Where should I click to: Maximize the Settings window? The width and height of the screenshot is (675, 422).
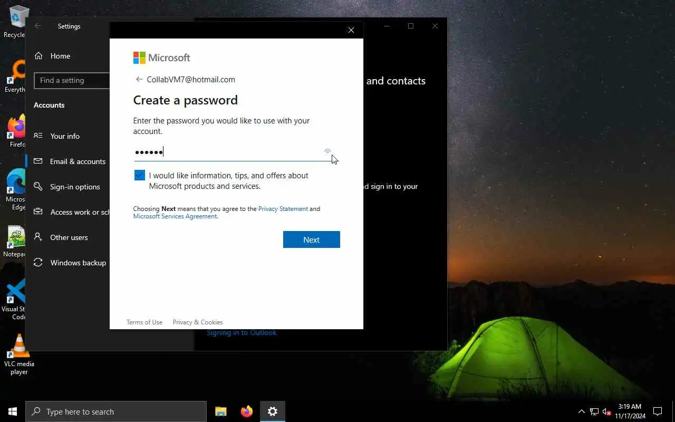pos(411,26)
